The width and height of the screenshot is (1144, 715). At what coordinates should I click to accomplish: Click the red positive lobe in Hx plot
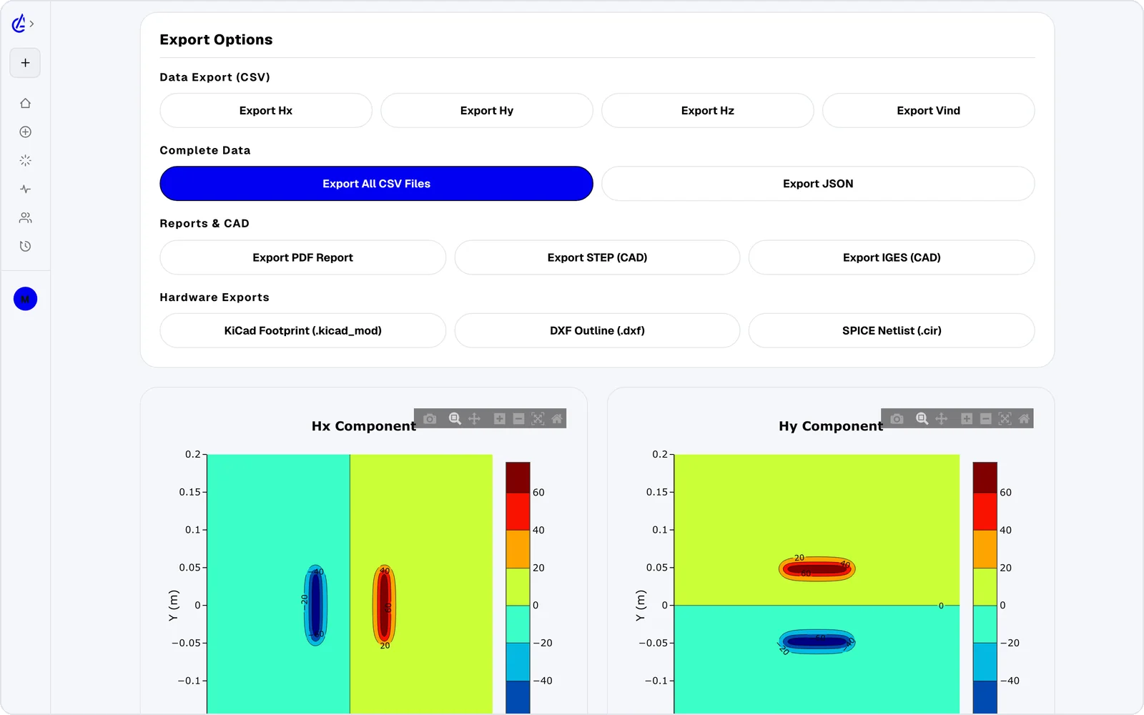point(385,606)
